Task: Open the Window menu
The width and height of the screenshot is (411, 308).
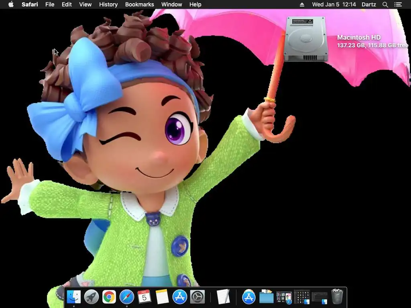Action: (172, 4)
